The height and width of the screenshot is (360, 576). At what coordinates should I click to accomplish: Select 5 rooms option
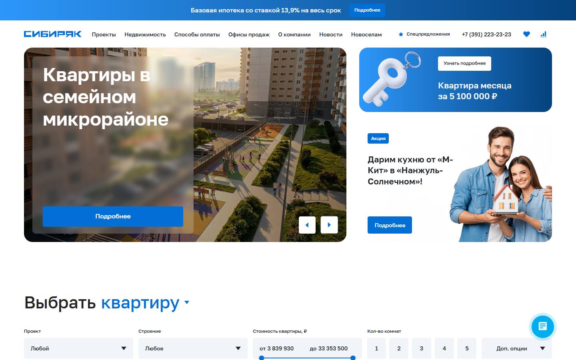point(467,348)
